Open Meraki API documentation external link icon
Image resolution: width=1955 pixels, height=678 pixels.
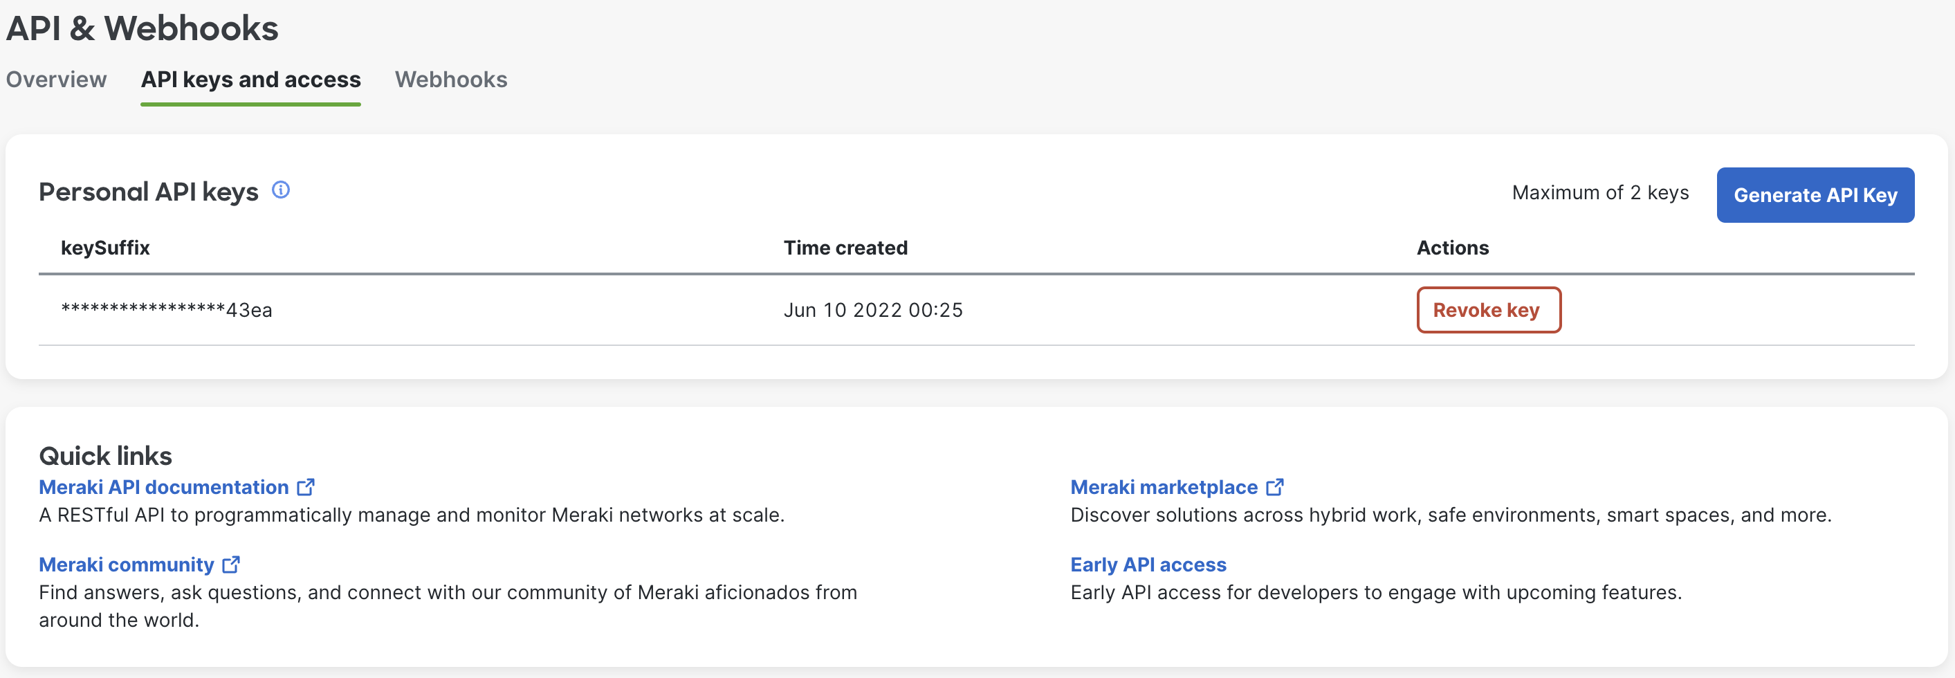(306, 486)
